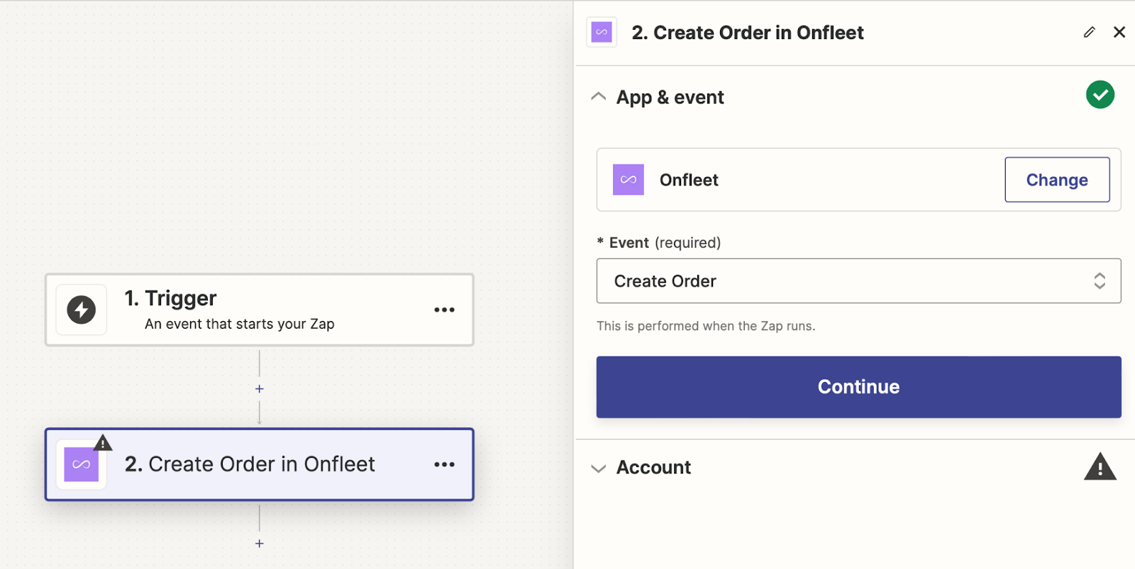
Task: Click the green checkmark status icon
Action: pos(1100,95)
